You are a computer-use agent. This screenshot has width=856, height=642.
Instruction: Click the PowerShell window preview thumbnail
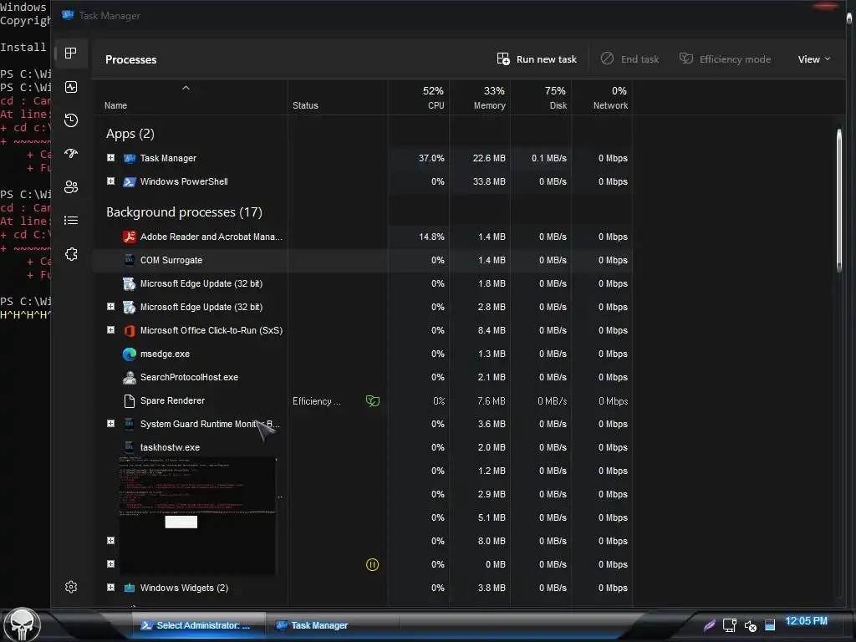pyautogui.click(x=197, y=516)
